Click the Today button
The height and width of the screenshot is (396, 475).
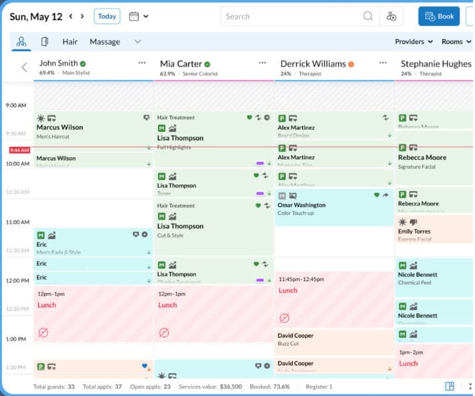(x=107, y=16)
